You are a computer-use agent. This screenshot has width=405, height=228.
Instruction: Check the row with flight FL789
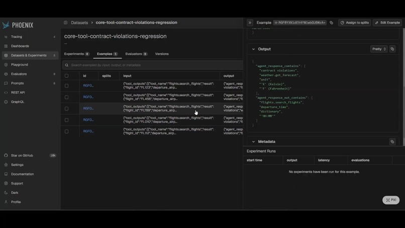[x=67, y=108]
